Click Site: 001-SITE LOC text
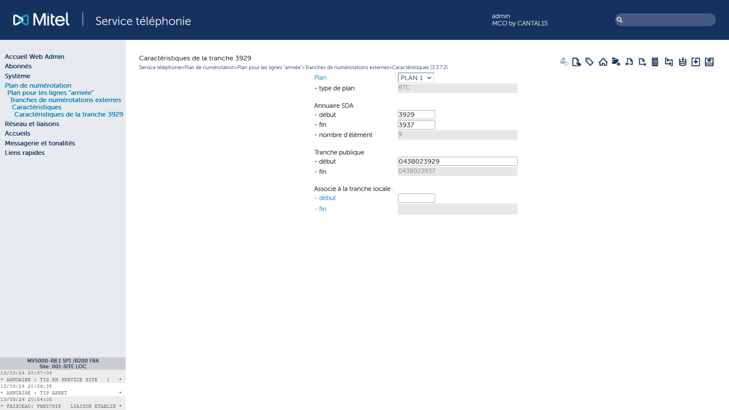This screenshot has height=410, width=729. [x=63, y=366]
